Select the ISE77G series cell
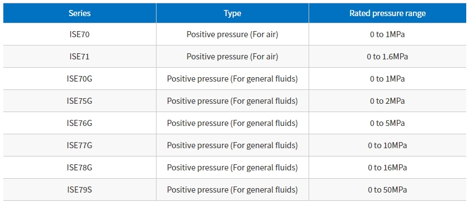Viewport: 474px width, 207px height. [x=79, y=145]
